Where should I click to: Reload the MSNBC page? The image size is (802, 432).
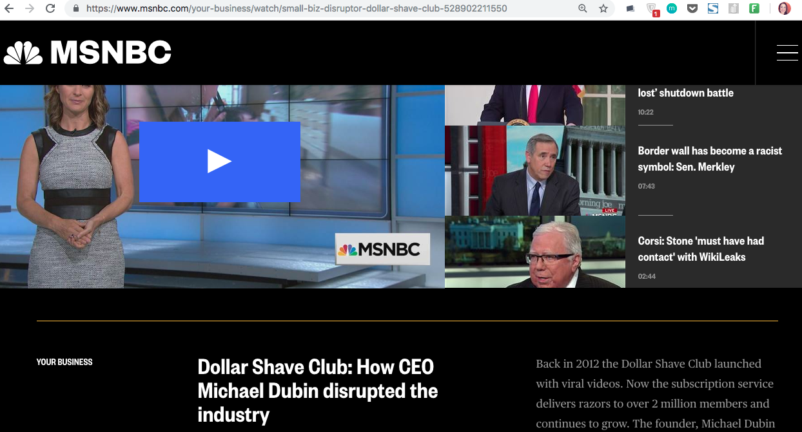[50, 9]
